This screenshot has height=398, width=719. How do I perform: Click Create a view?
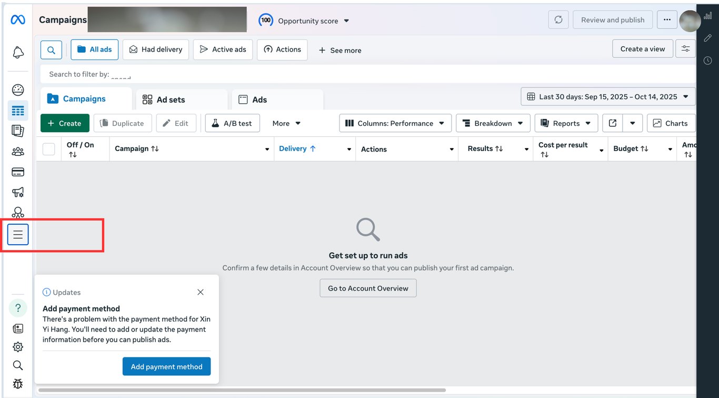643,48
